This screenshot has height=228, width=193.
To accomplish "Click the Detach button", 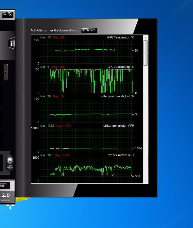I will tap(89, 30).
